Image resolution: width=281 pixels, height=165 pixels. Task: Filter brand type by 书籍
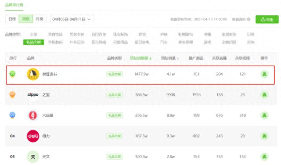[x=207, y=34]
